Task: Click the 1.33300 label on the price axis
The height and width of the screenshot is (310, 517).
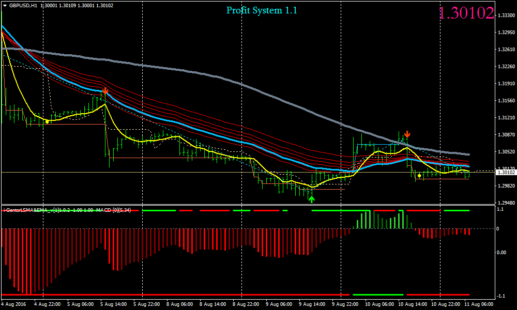Action: coord(506,16)
